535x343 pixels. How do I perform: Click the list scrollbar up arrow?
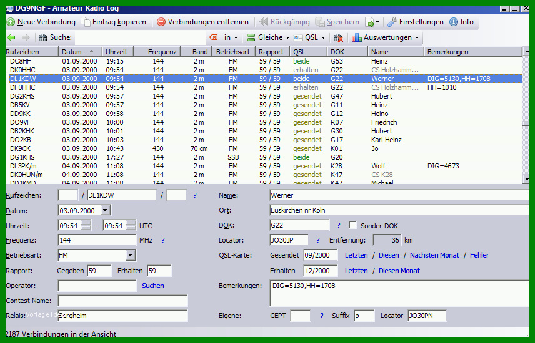(526, 52)
